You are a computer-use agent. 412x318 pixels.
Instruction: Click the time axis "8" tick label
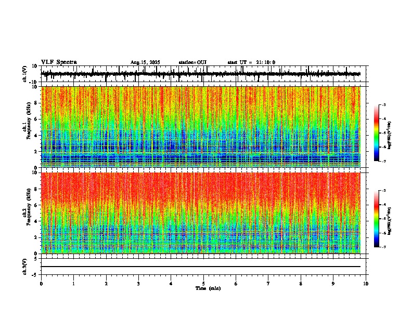(x=301, y=284)
